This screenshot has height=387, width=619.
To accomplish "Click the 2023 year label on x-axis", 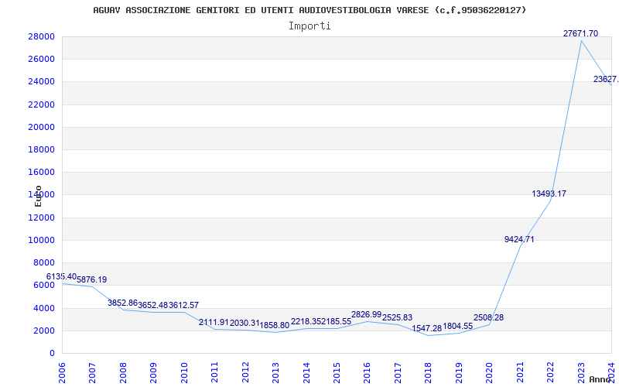I will coord(582,369).
